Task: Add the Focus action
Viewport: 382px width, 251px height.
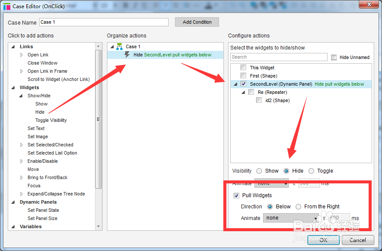Action: (34, 186)
